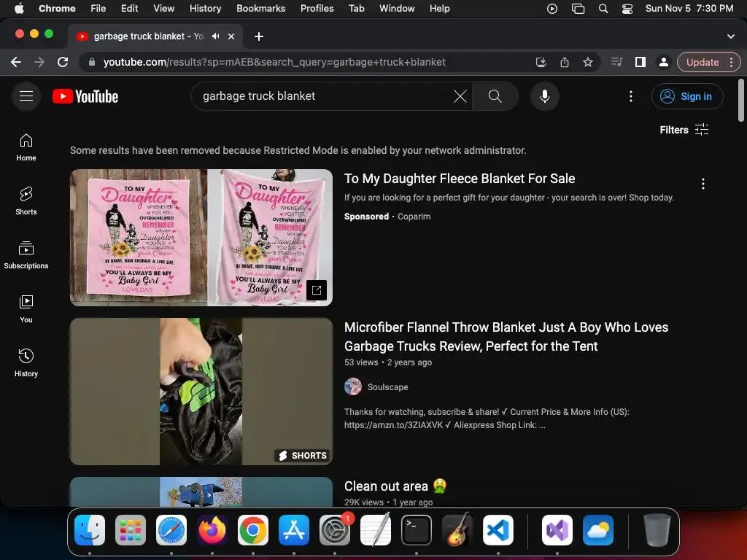Click the Chrome address bar URL
Viewport: 747px width, 560px height.
[274, 62]
